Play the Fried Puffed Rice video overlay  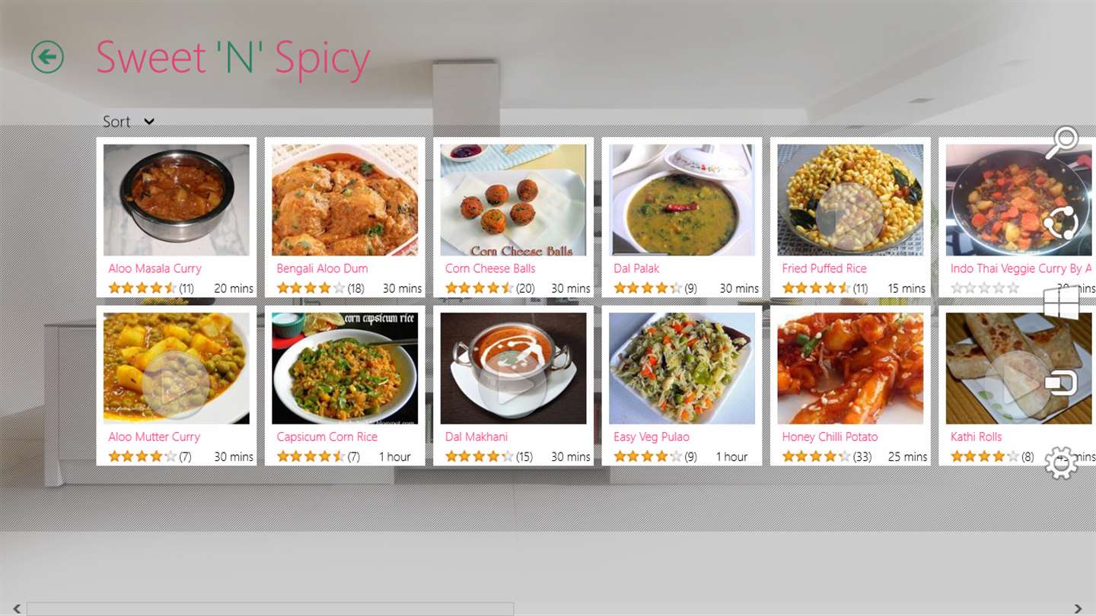850,216
